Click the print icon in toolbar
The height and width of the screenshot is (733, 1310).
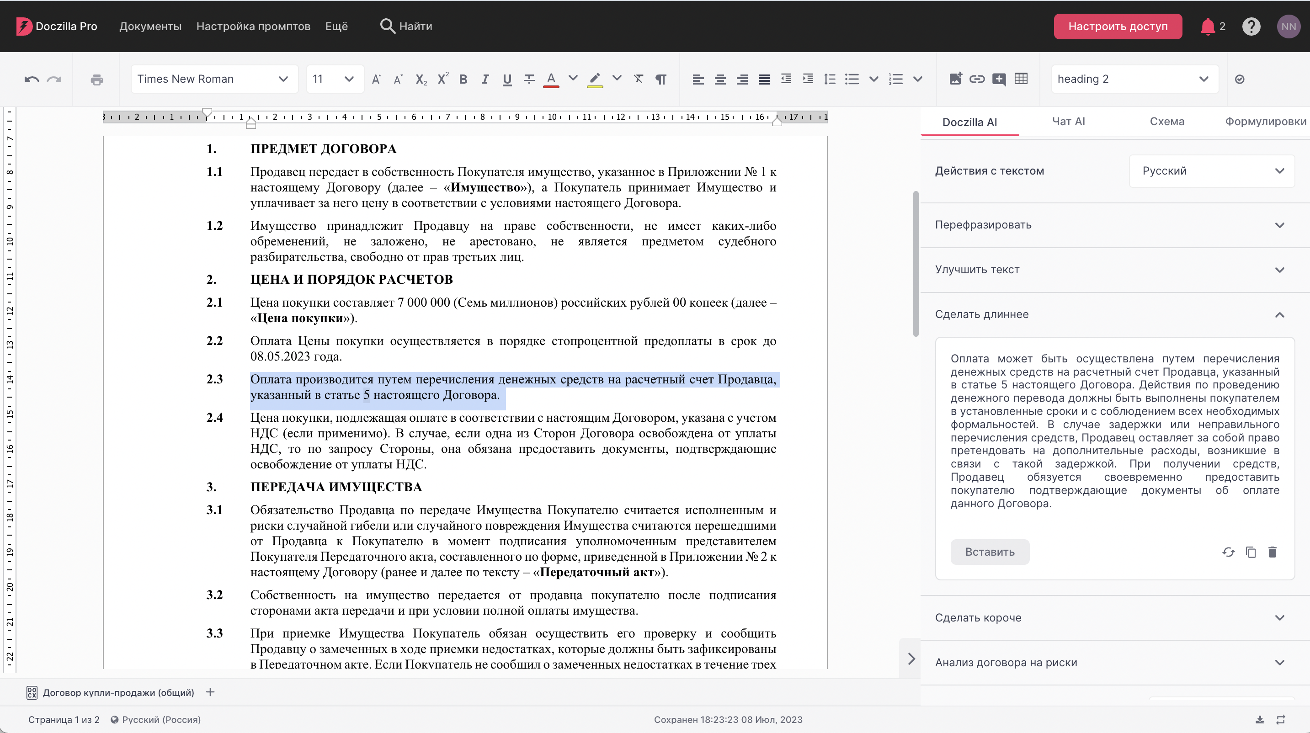click(x=96, y=80)
